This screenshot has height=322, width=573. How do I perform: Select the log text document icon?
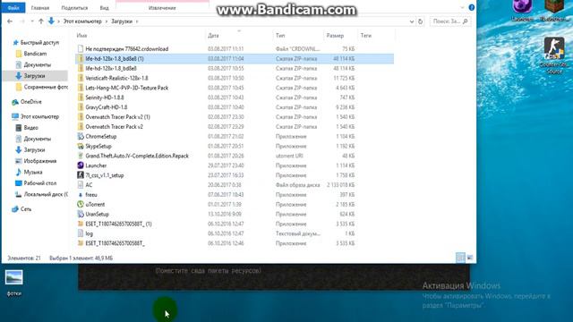point(81,233)
